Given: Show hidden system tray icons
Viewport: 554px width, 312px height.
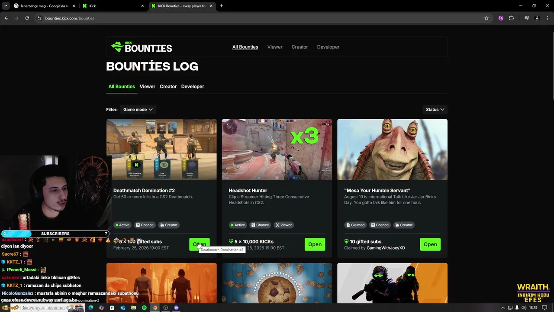Looking at the screenshot, I should click(503, 308).
